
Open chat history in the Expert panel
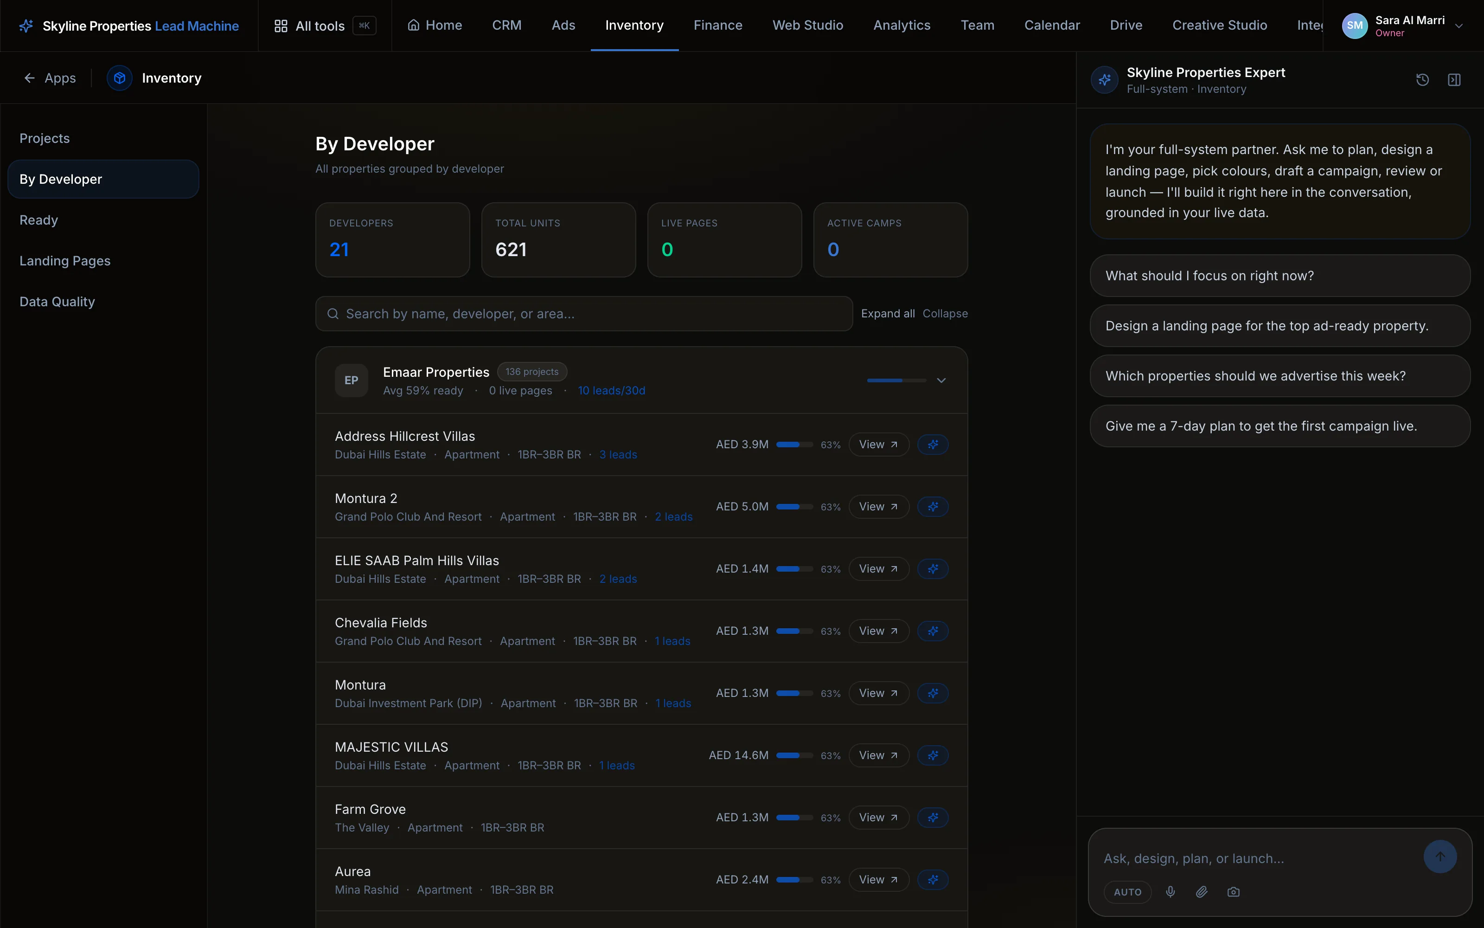pos(1423,80)
